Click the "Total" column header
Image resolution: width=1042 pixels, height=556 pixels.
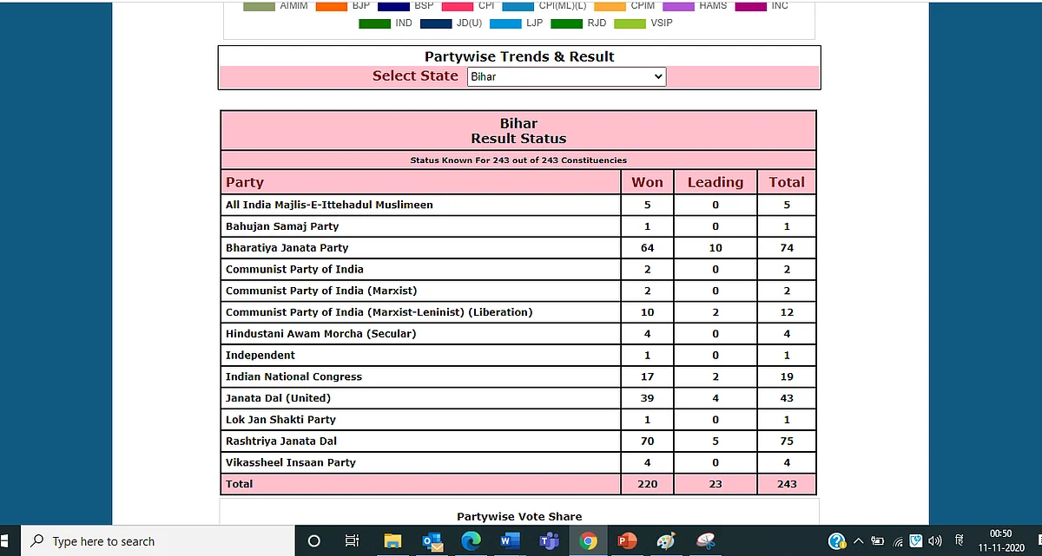point(787,182)
